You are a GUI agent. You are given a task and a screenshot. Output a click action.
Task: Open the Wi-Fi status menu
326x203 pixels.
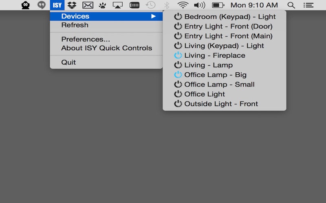pyautogui.click(x=183, y=5)
